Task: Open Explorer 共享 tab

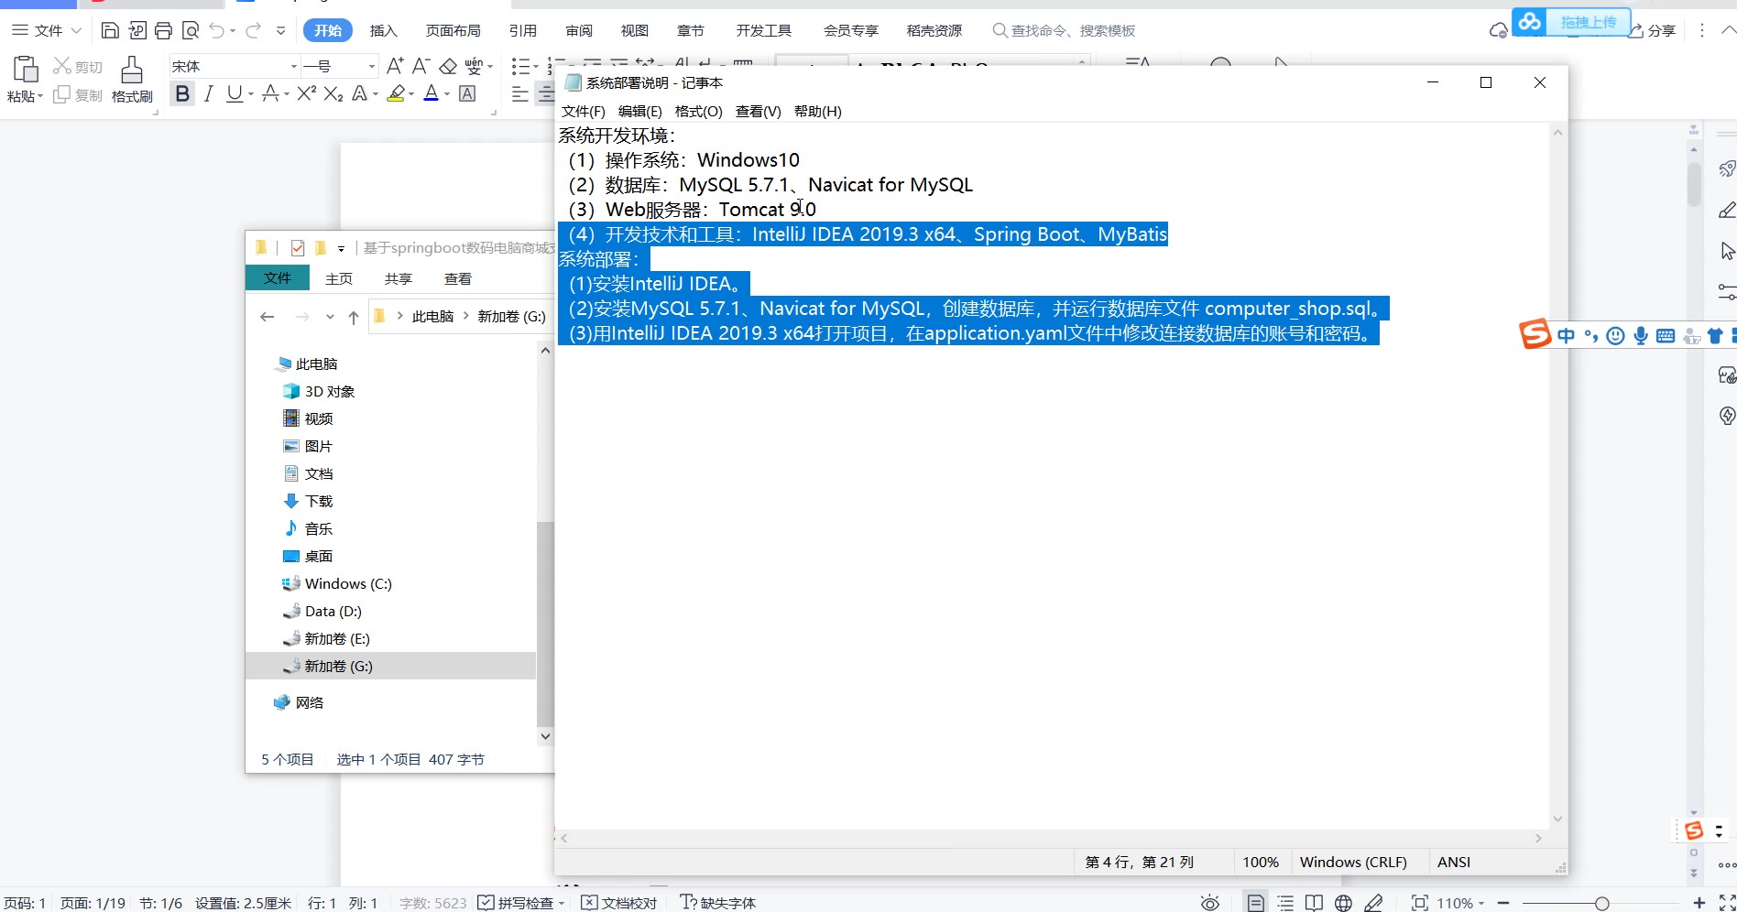Action: pyautogui.click(x=398, y=278)
